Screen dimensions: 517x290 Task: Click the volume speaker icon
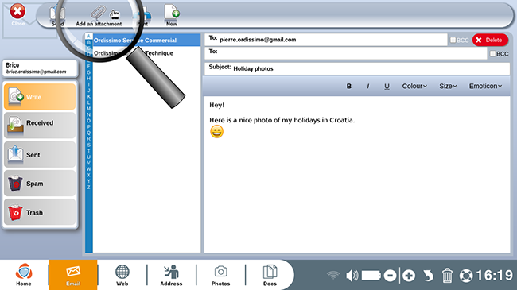tap(352, 275)
